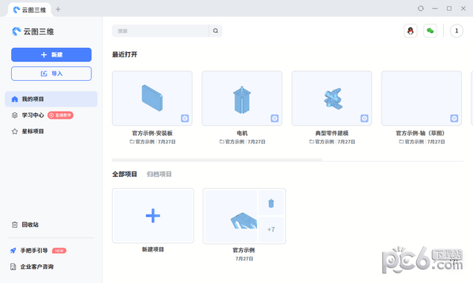Open 学习中心 in the sidebar
Viewport: 473px width, 283px height.
33,116
